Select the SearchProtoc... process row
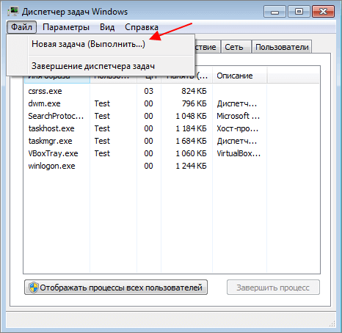Image resolution: width=342 pixels, height=333 pixels. pyautogui.click(x=171, y=116)
